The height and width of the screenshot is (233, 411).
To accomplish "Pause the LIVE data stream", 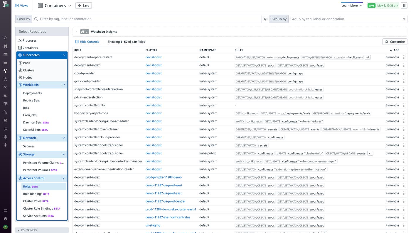I will pyautogui.click(x=404, y=5).
